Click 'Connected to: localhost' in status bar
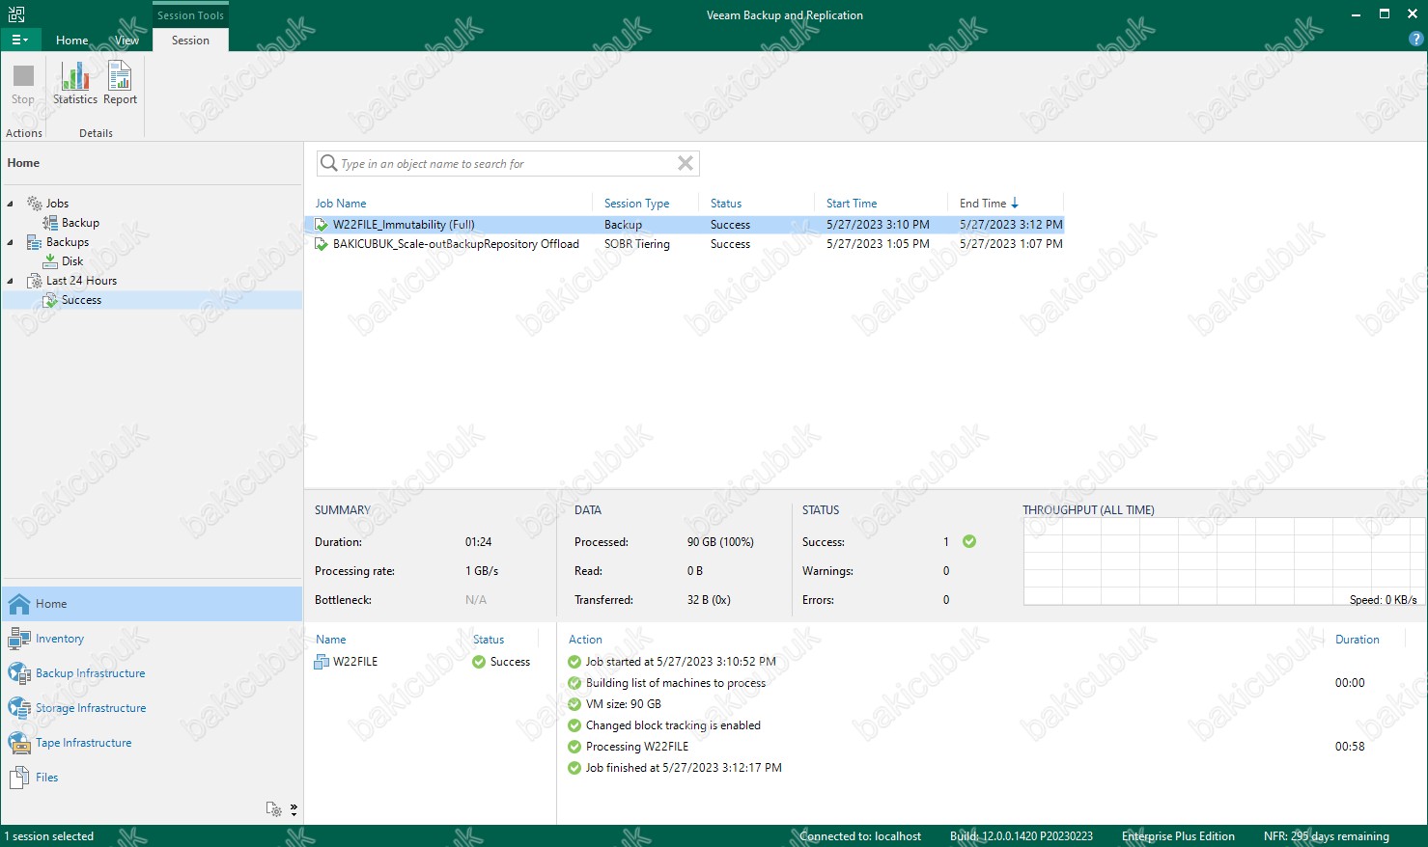 (860, 836)
